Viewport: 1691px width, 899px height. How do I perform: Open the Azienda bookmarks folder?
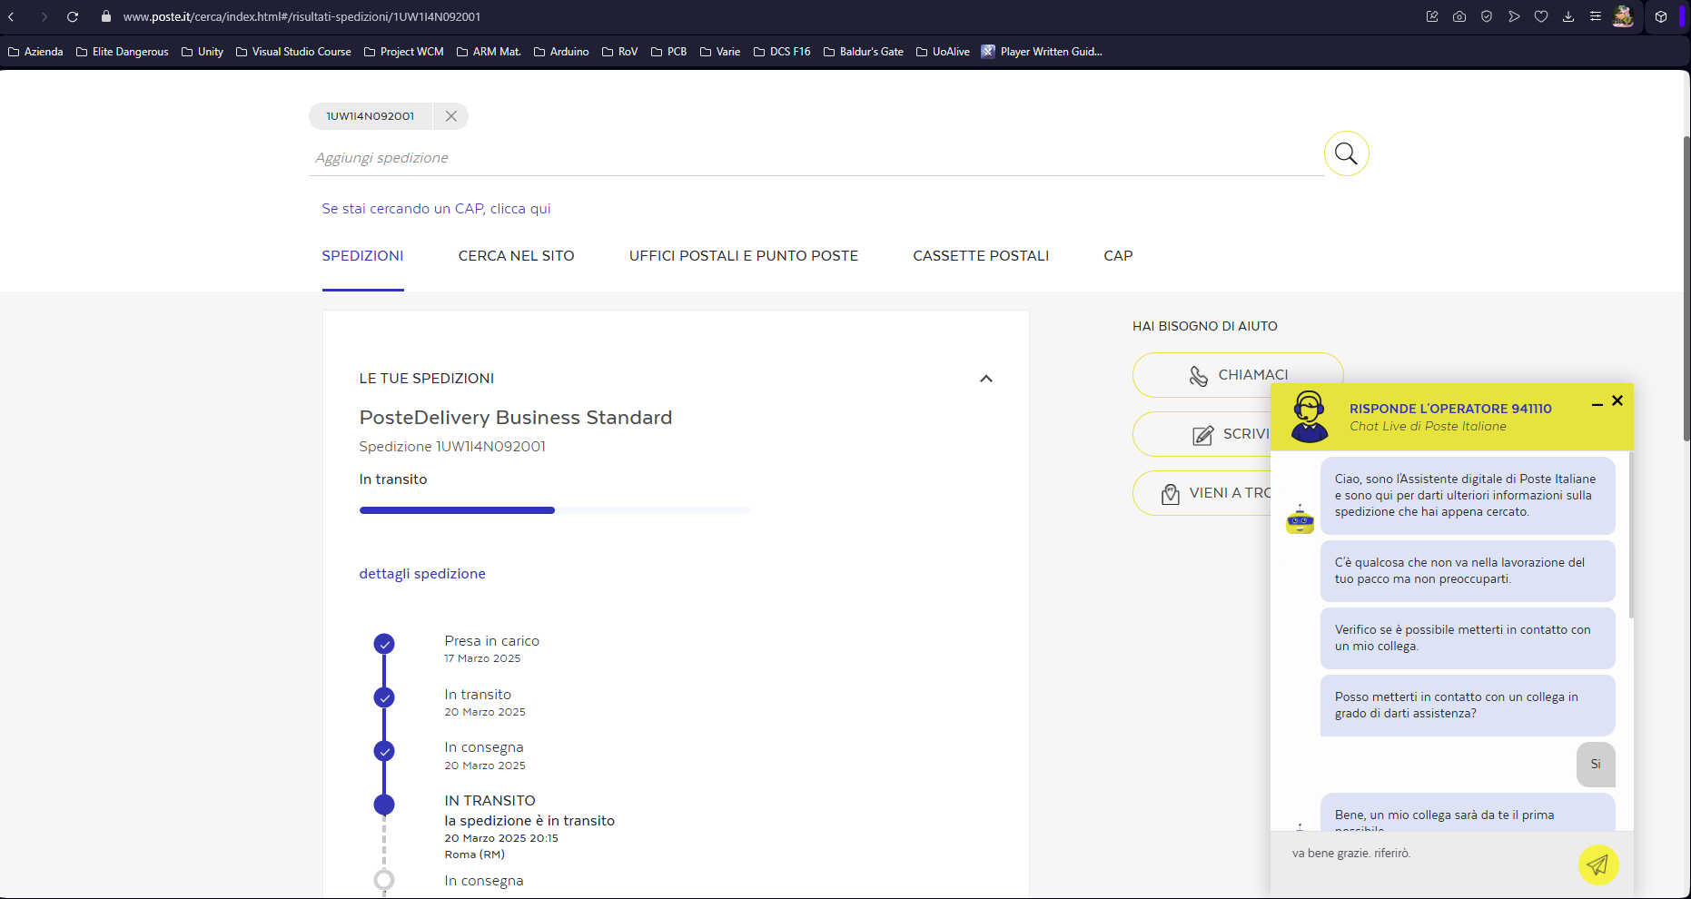tap(35, 52)
